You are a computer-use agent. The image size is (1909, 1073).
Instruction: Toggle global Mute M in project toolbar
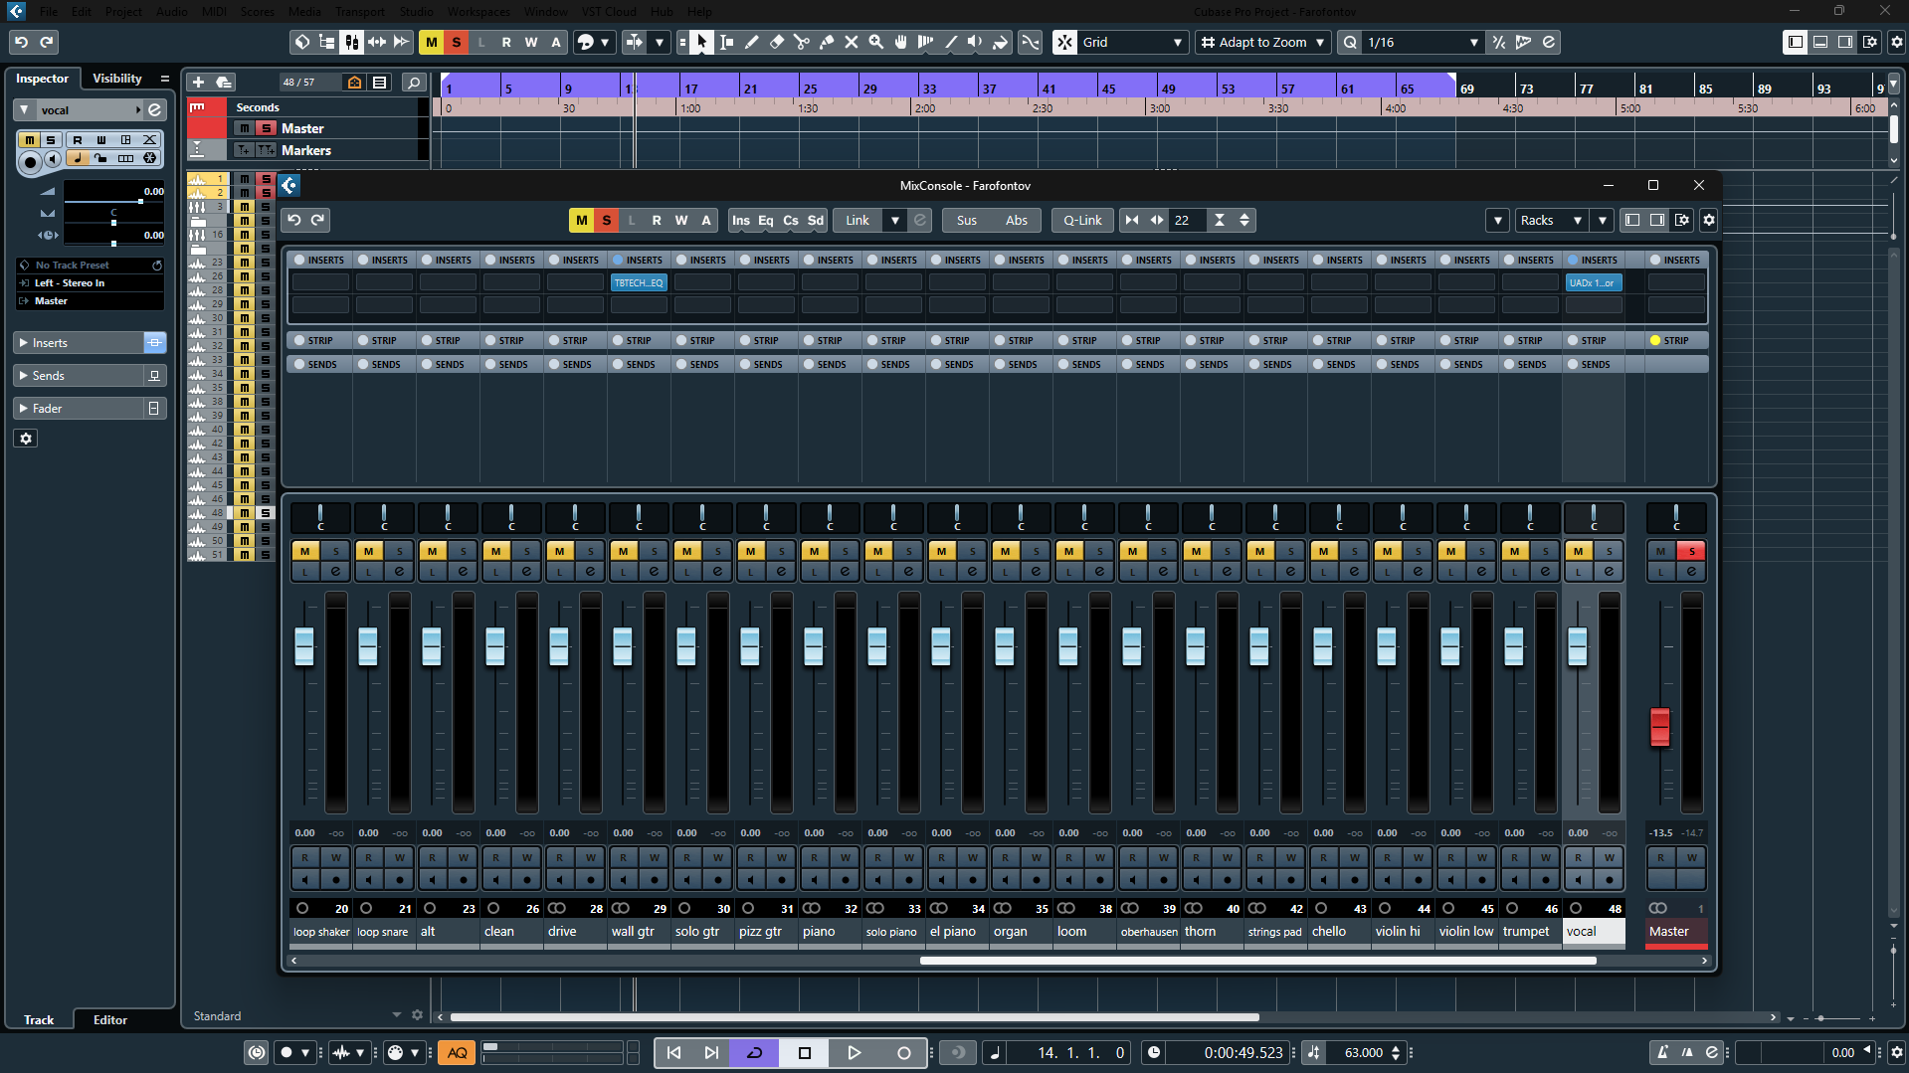coord(432,42)
